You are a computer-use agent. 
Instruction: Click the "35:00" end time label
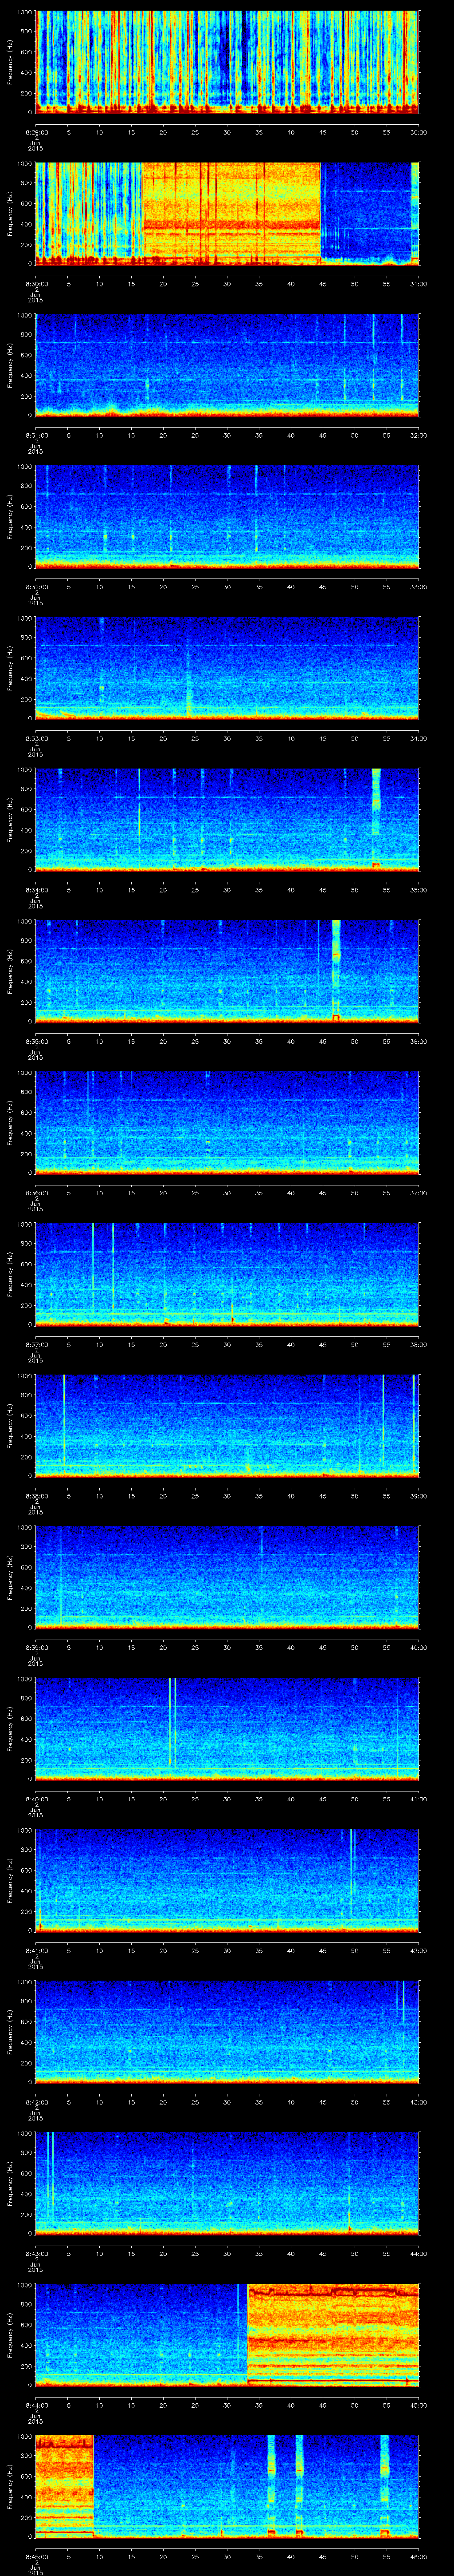coord(419,890)
